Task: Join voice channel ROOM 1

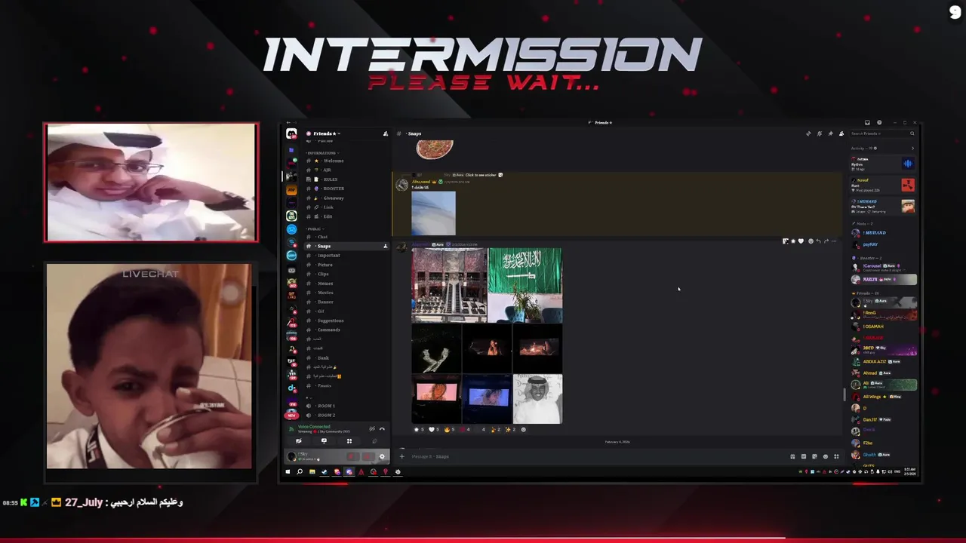Action: coord(326,406)
